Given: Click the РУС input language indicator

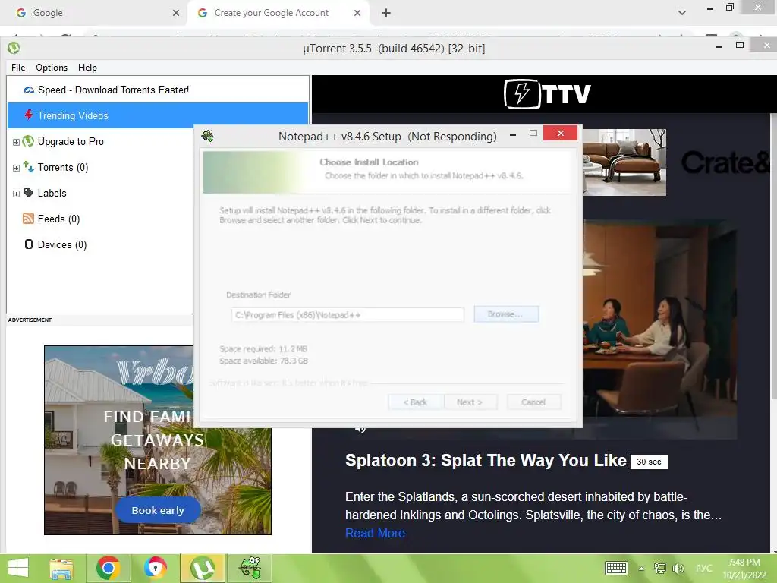Looking at the screenshot, I should pos(703,568).
